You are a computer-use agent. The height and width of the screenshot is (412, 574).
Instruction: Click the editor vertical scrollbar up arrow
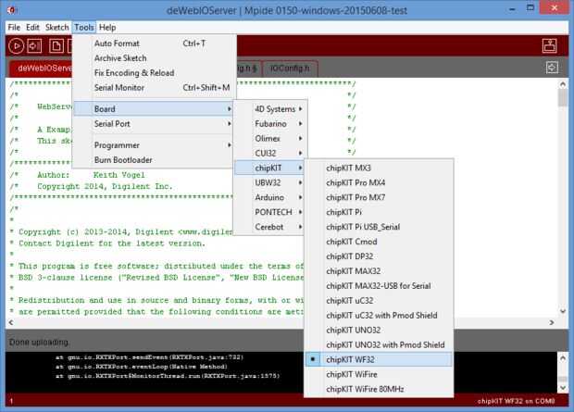563,84
